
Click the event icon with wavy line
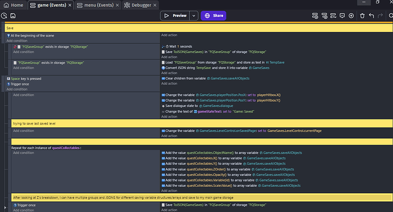(333, 16)
